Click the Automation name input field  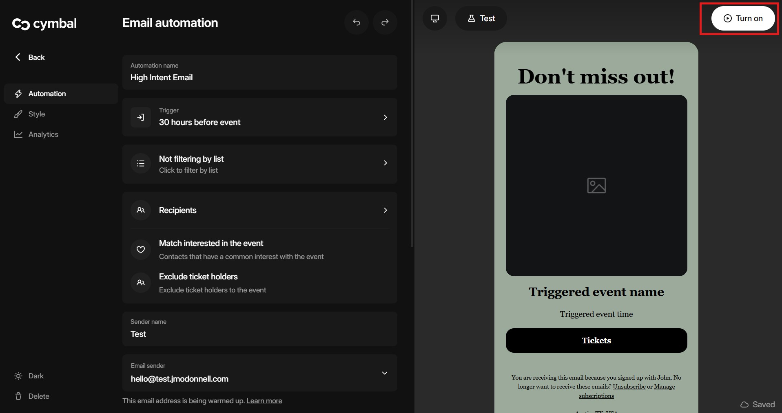click(x=259, y=77)
